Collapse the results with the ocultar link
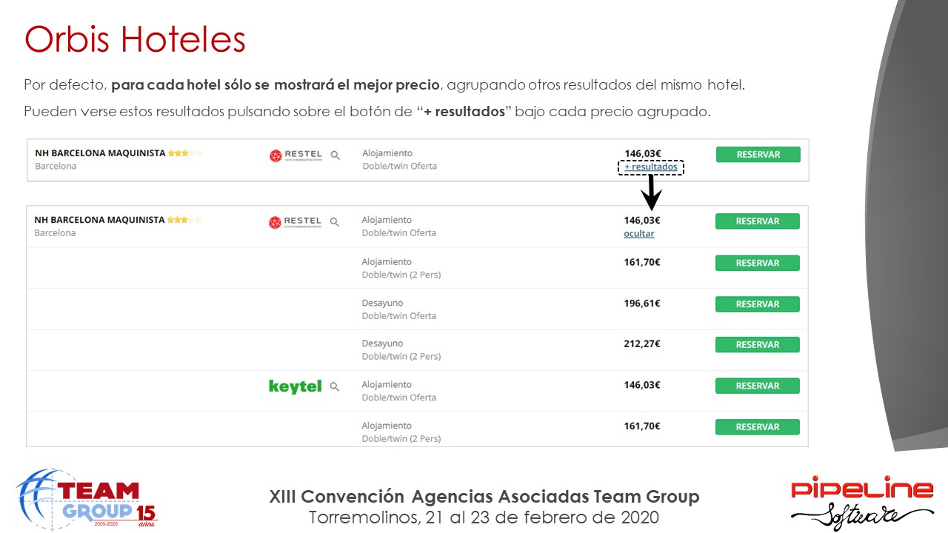Screen dimensions: 948x533 pyautogui.click(x=639, y=234)
